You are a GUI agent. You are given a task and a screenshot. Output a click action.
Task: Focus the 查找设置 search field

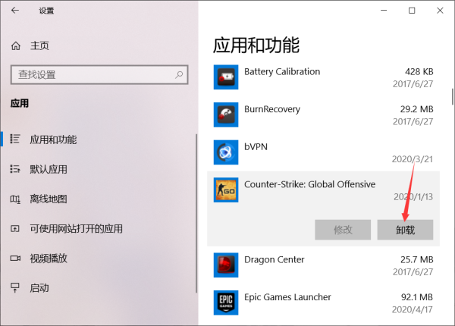99,74
